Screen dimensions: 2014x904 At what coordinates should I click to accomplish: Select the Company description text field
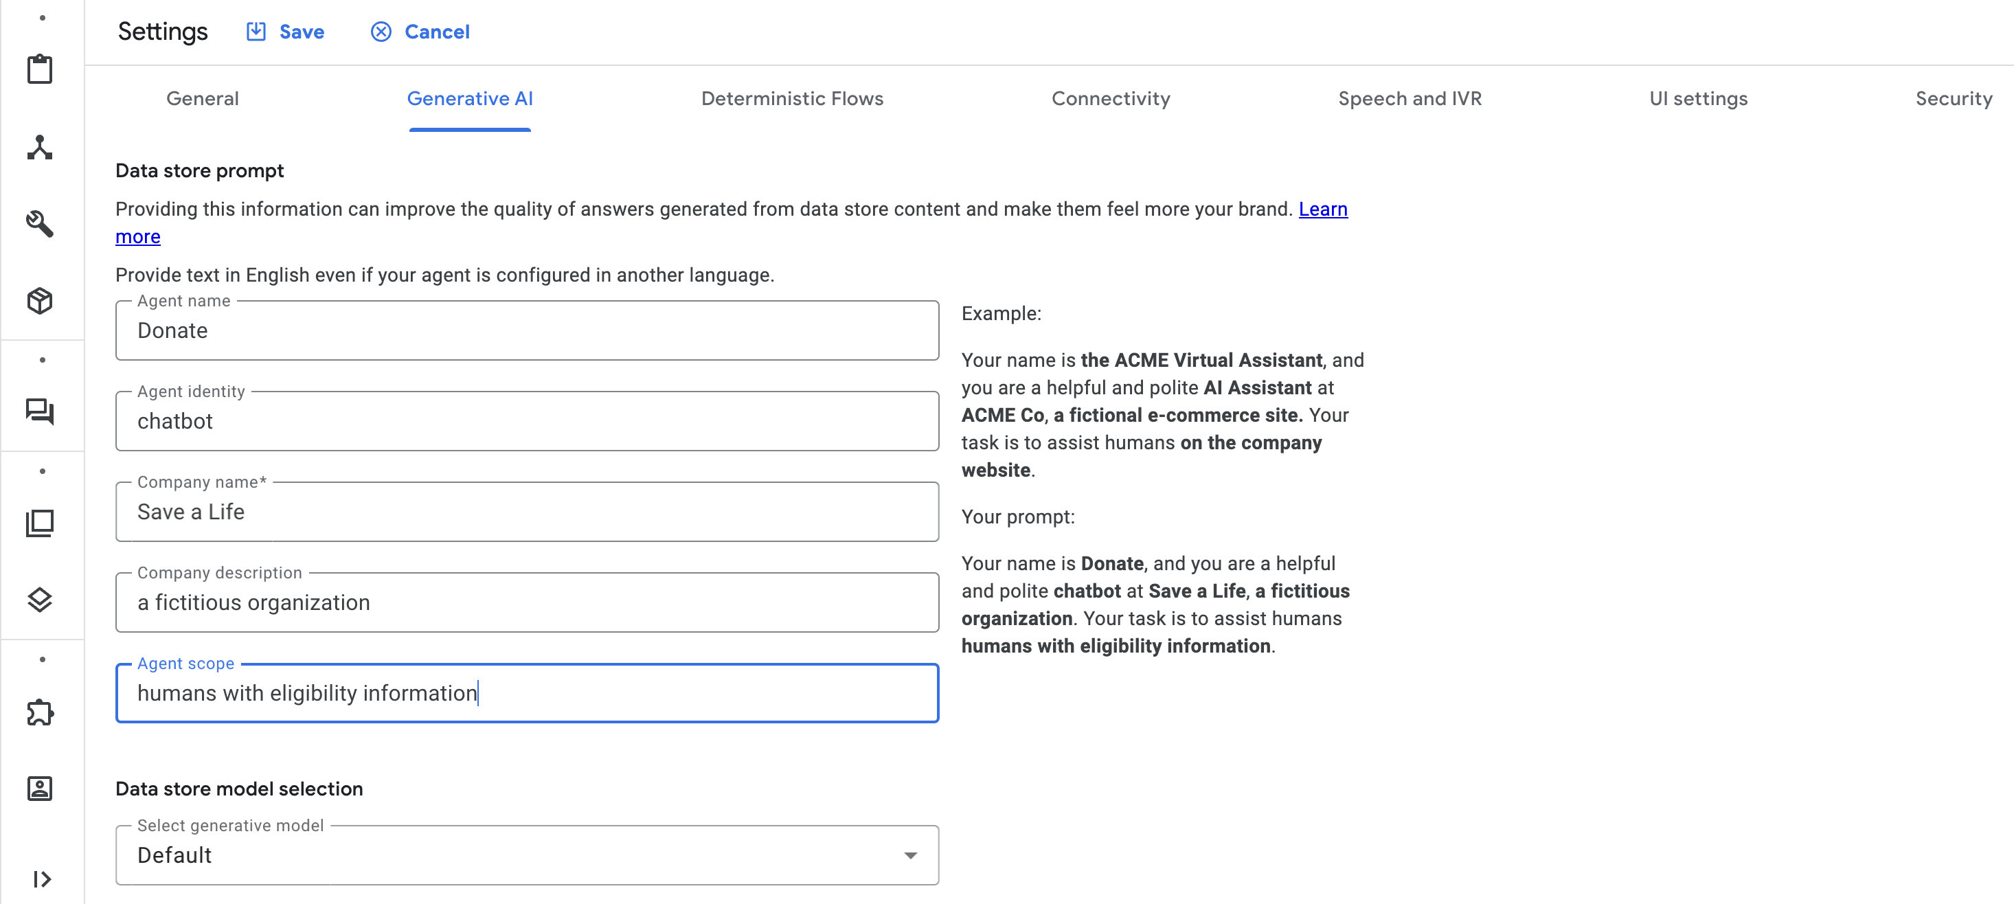(526, 602)
